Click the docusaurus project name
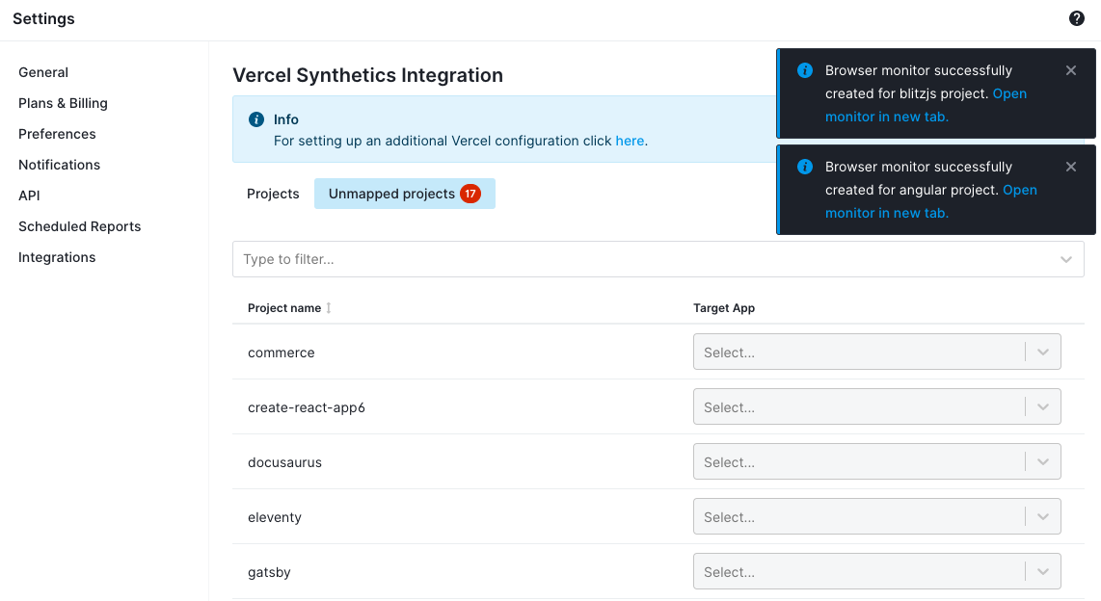This screenshot has height=601, width=1101. (x=284, y=462)
